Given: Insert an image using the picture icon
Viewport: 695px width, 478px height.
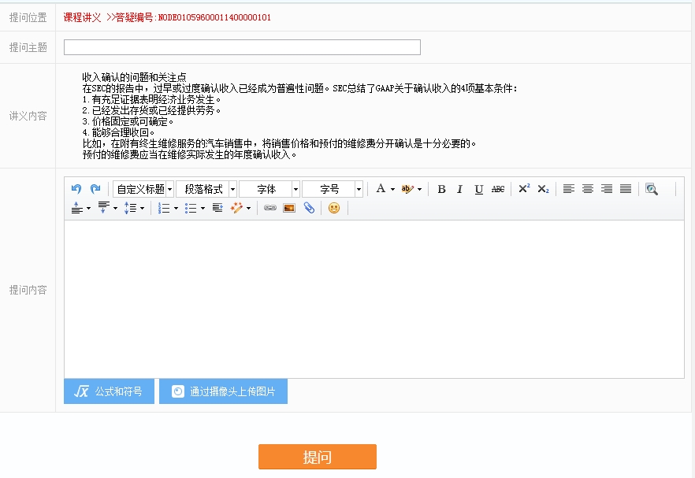Looking at the screenshot, I should [x=289, y=208].
